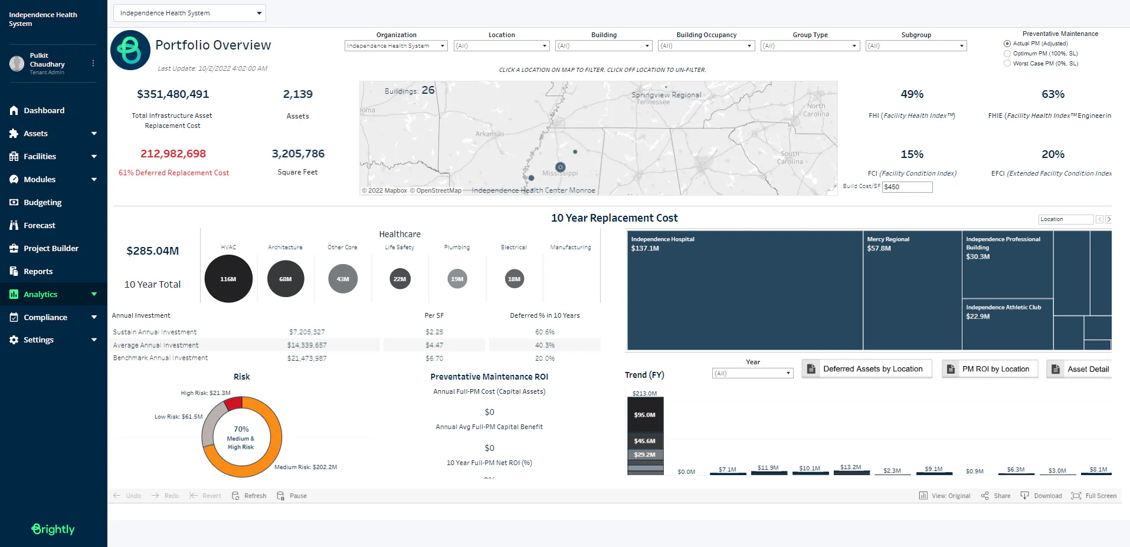
Task: Open the Share icon
Action: pyautogui.click(x=985, y=496)
